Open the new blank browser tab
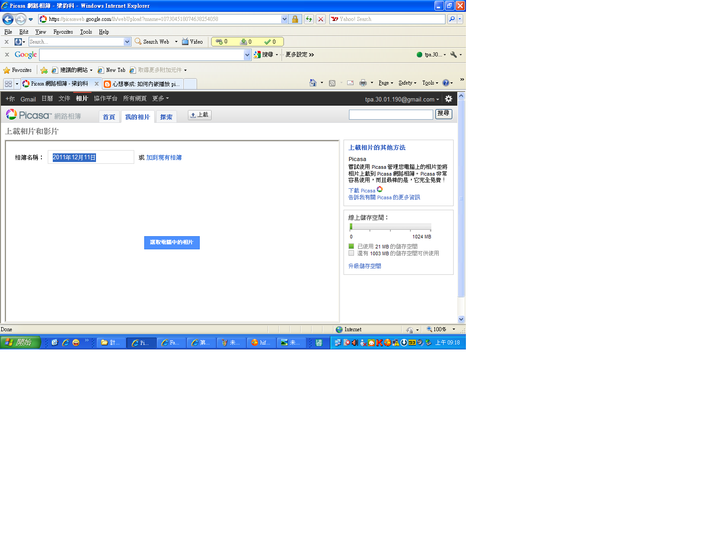 [191, 84]
